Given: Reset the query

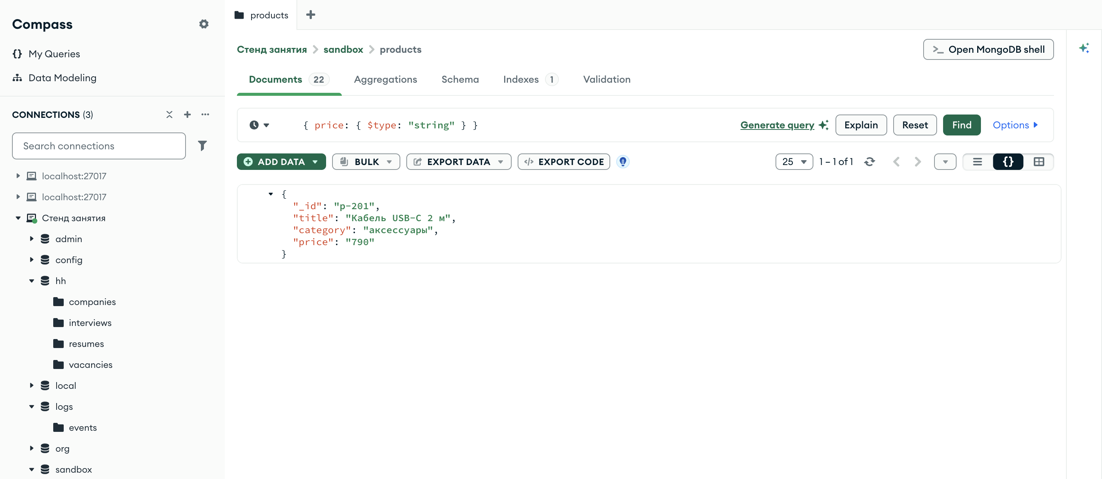Looking at the screenshot, I should click(x=915, y=125).
